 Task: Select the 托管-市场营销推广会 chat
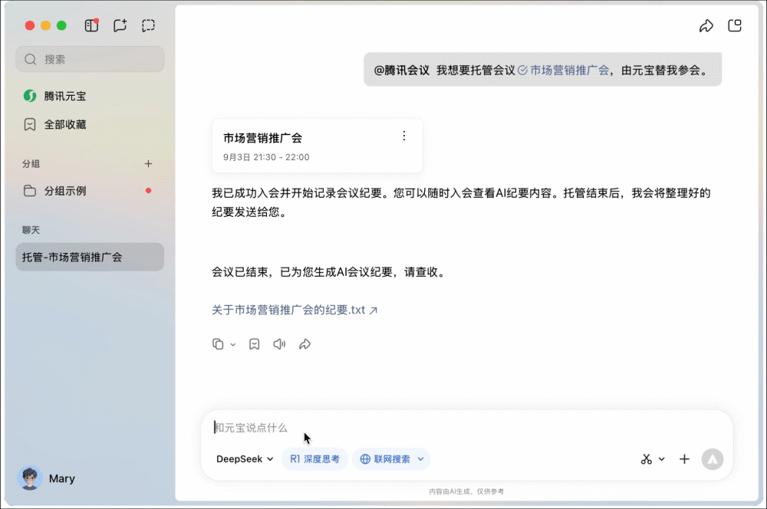(89, 257)
